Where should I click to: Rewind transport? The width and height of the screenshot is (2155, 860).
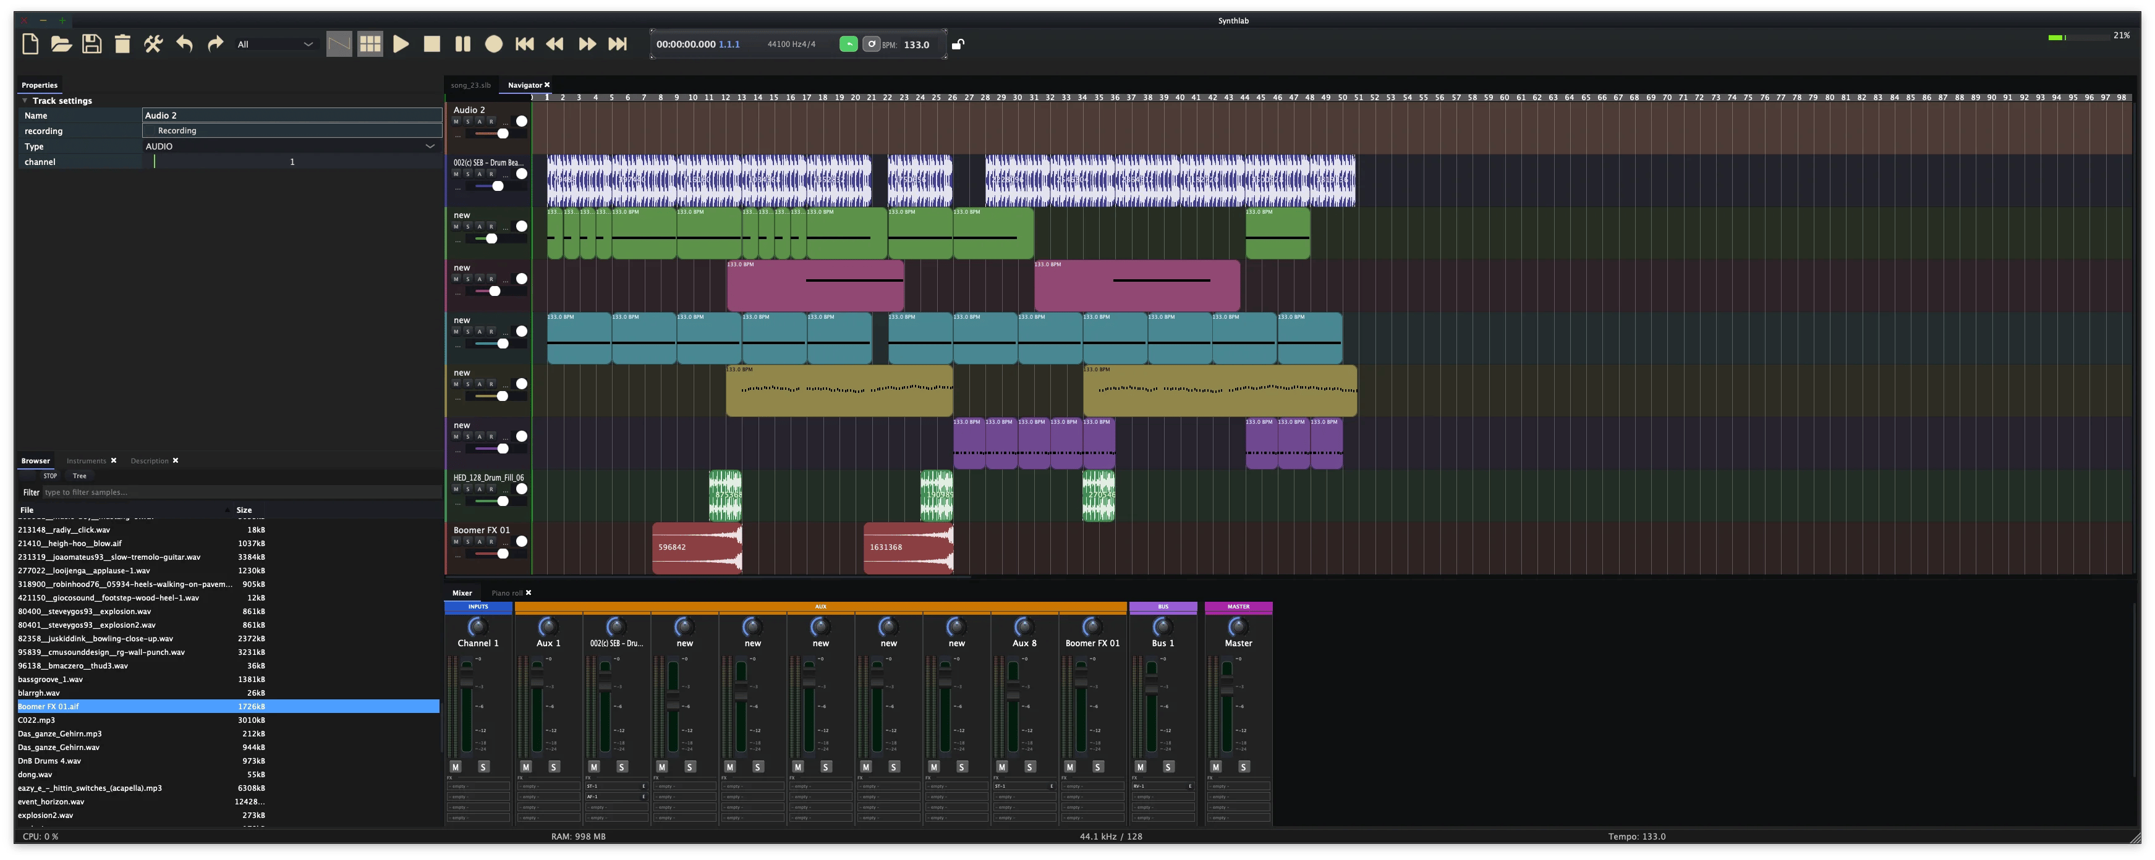[555, 44]
